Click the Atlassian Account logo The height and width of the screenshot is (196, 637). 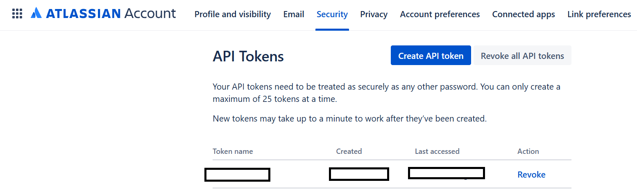[104, 14]
